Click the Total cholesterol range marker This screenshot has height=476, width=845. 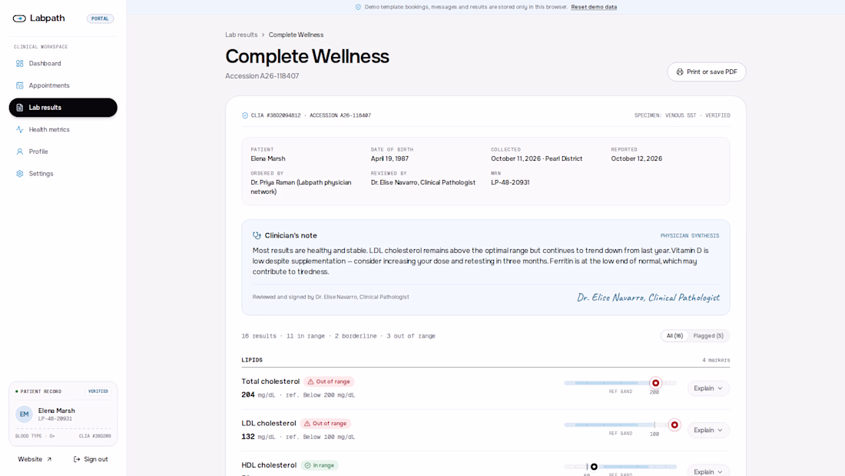coord(655,383)
